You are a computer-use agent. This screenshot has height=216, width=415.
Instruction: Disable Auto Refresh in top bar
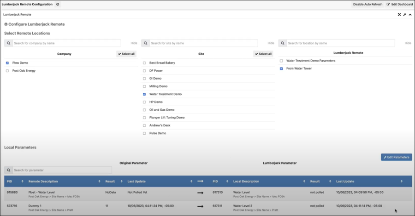(368, 4)
